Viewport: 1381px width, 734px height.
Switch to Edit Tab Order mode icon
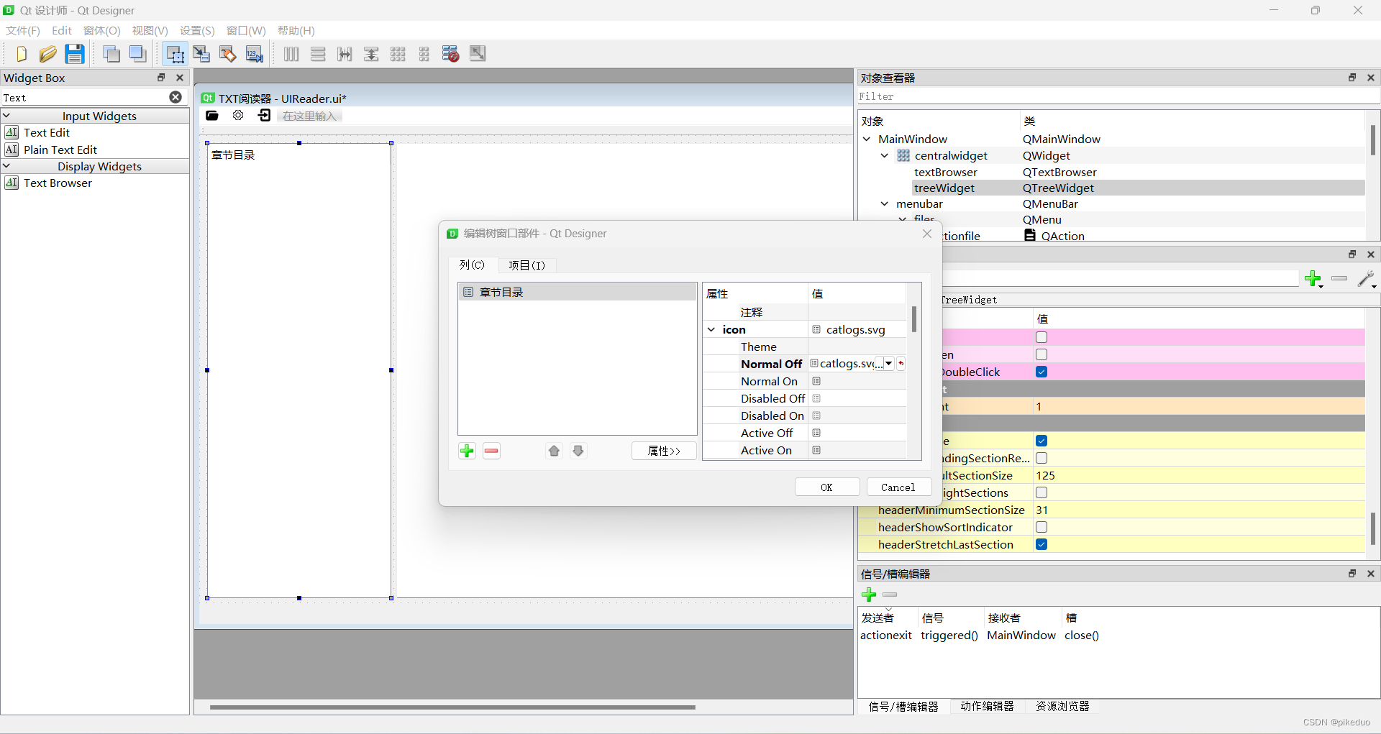[255, 54]
